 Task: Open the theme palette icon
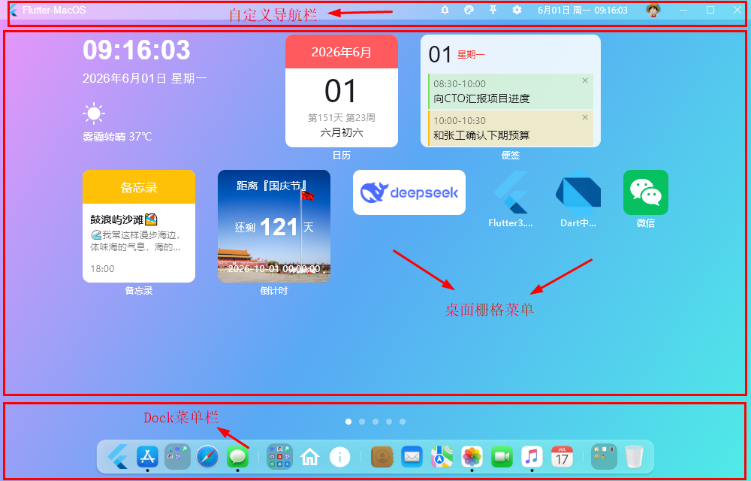[469, 10]
